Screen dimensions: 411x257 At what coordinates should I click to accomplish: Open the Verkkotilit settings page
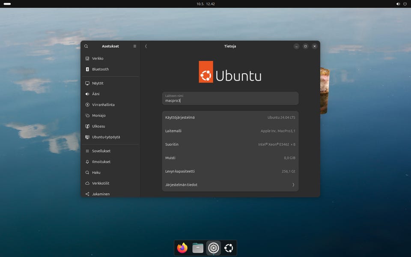pyautogui.click(x=110, y=183)
